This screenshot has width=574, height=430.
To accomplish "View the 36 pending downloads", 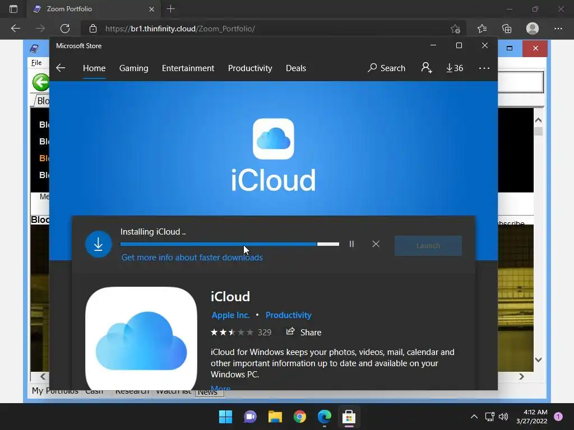I will 455,68.
